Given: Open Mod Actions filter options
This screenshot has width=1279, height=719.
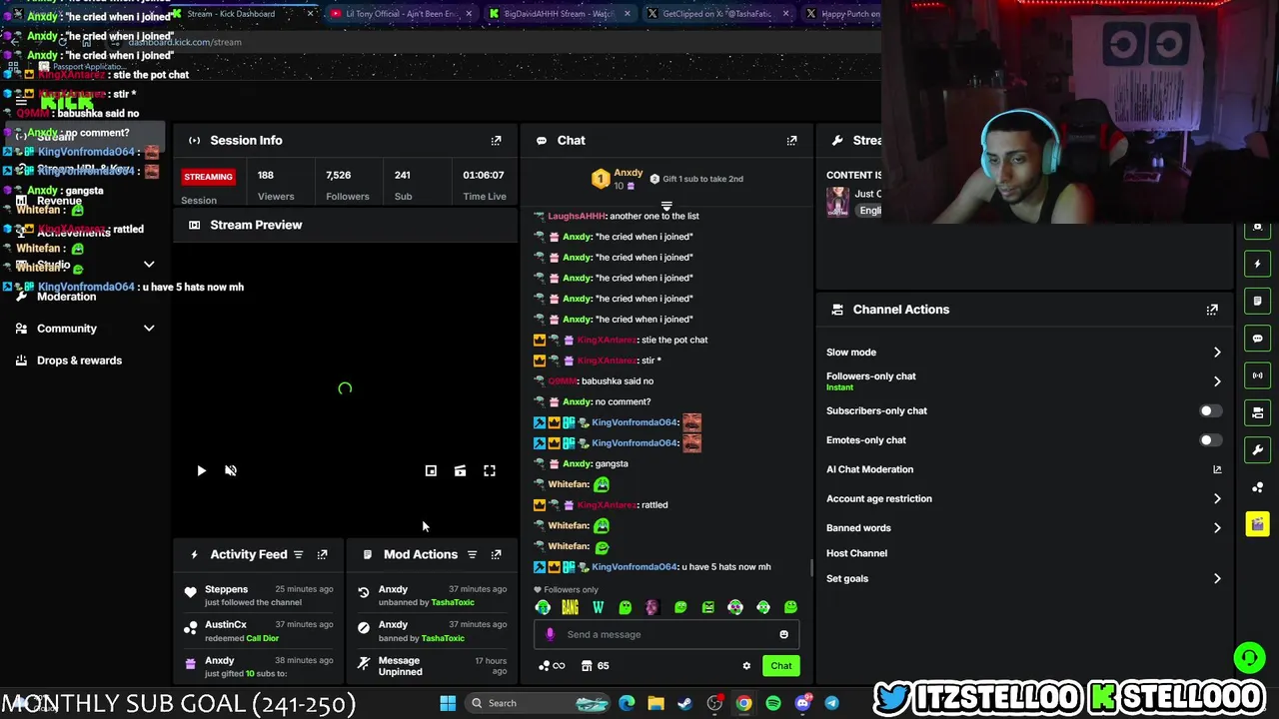Looking at the screenshot, I should click(472, 554).
